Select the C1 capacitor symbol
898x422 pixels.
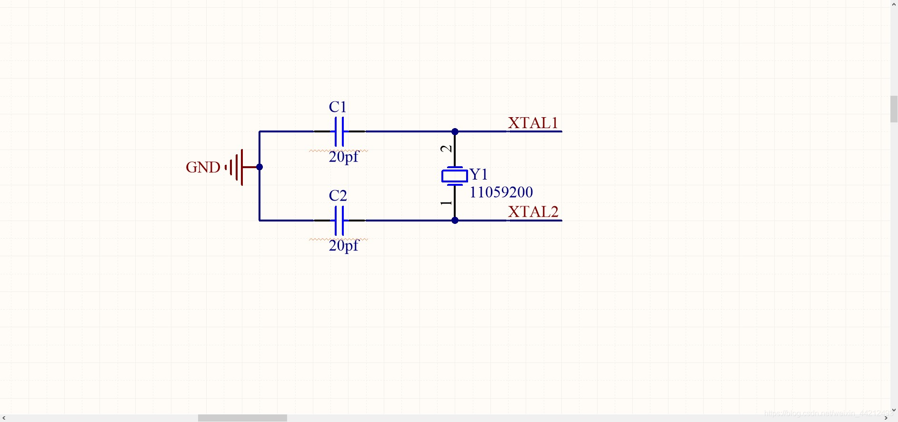click(x=339, y=131)
